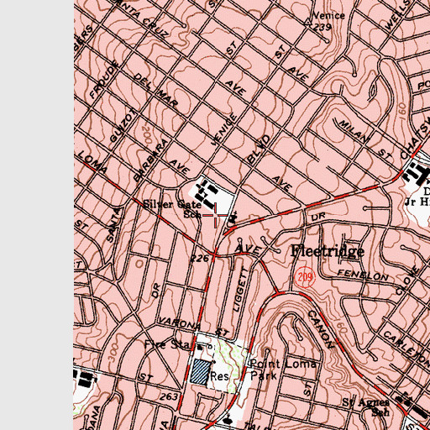This screenshot has height=430, width=430.
Task: Click the SANTA CRUZ street label
Action: pos(140,20)
